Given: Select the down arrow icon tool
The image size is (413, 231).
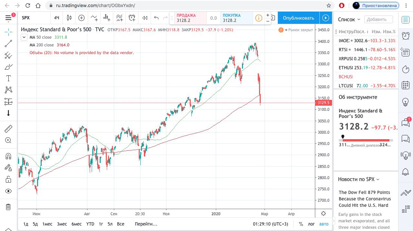Looking at the screenshot, I should (8, 113).
